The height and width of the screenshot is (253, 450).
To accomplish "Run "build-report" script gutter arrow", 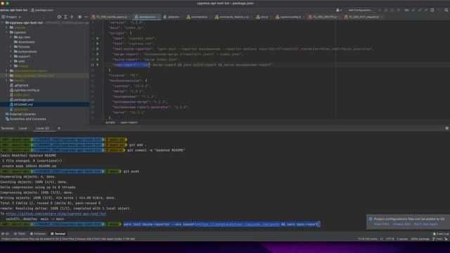I will coord(98,59).
